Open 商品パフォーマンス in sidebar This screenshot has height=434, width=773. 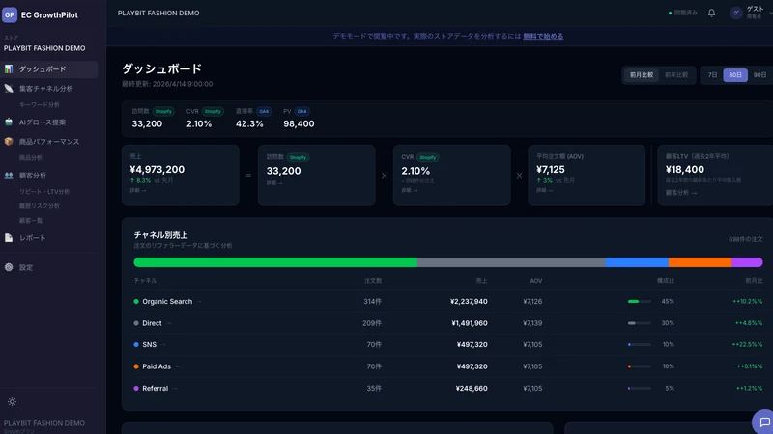click(49, 142)
